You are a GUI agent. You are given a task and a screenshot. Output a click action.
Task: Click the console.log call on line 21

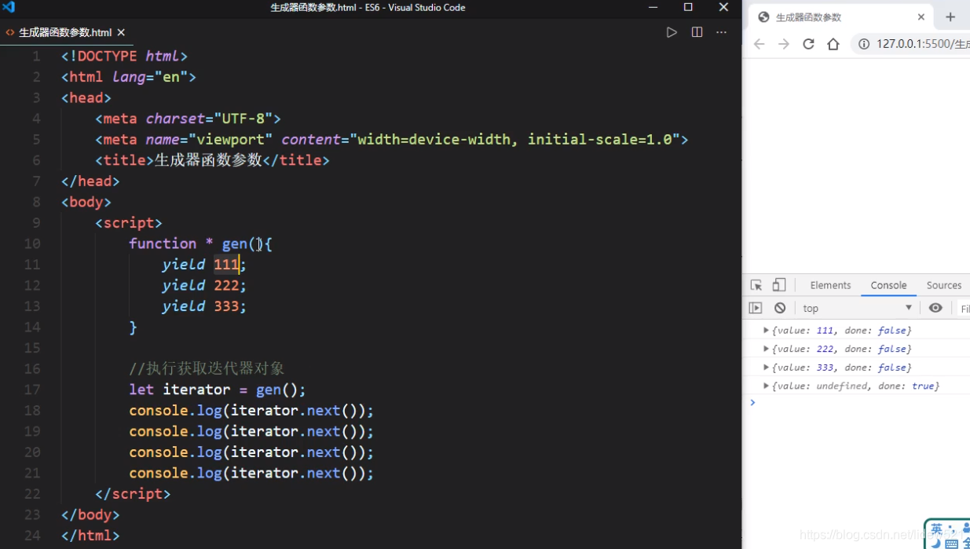[x=251, y=473]
